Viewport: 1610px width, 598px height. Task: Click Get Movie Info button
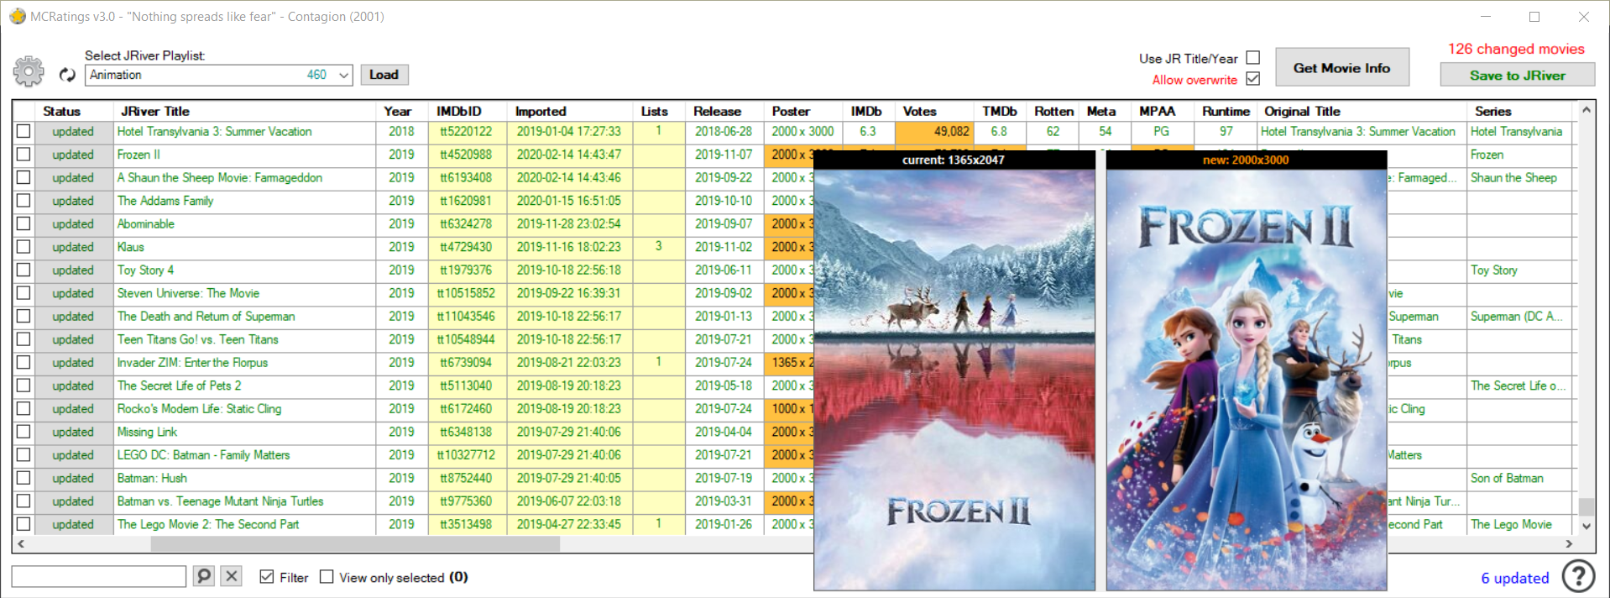pos(1341,68)
